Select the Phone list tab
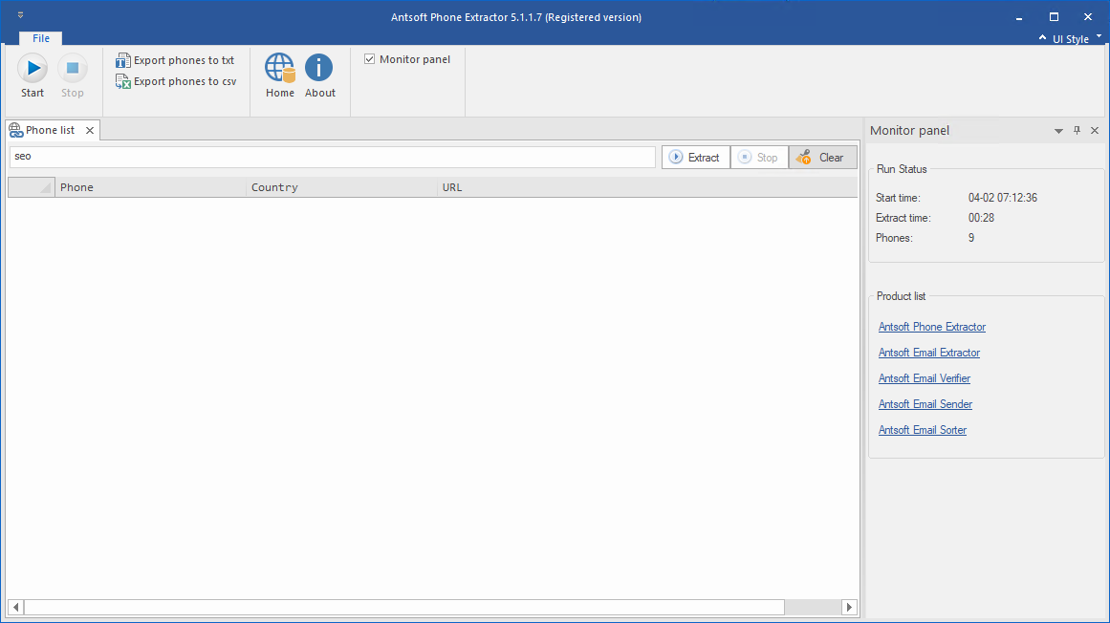 tap(49, 130)
